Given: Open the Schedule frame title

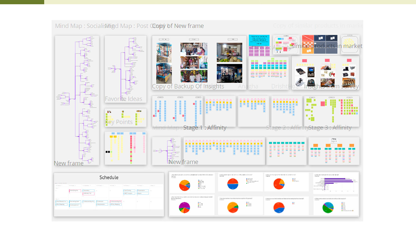Looking at the screenshot, I should (109, 177).
